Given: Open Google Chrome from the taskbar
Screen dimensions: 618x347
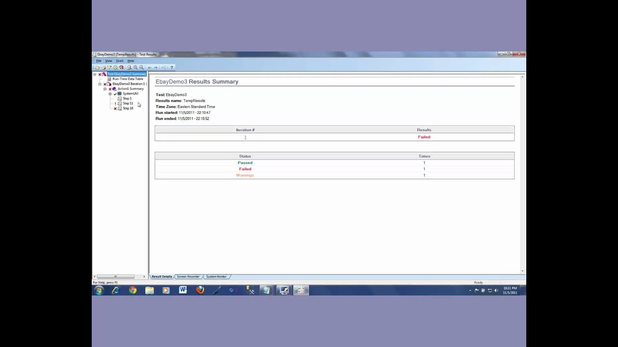Looking at the screenshot, I should point(132,290).
